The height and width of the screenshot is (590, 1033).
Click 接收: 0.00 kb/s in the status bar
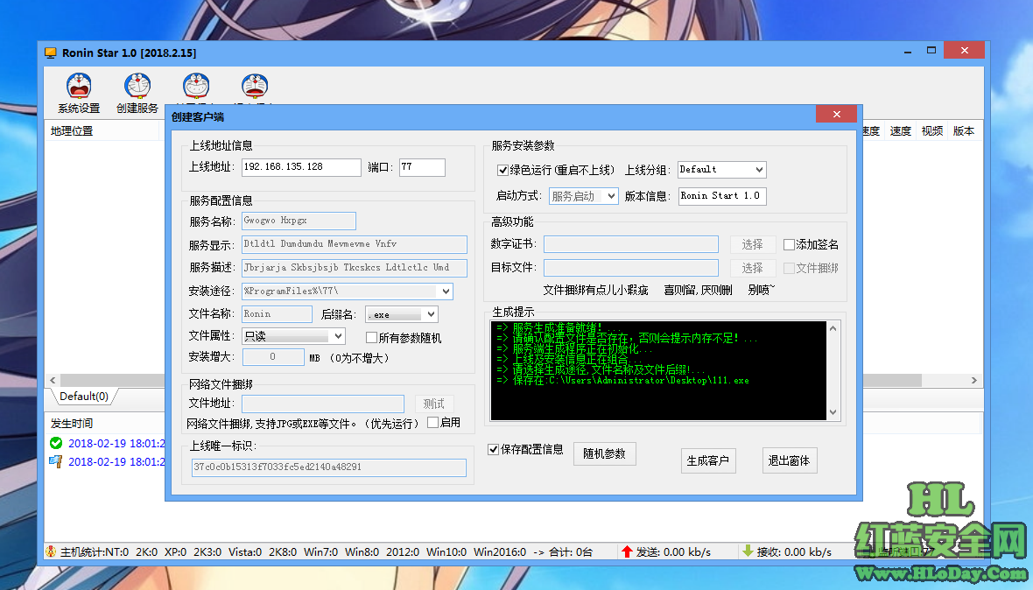794,551
